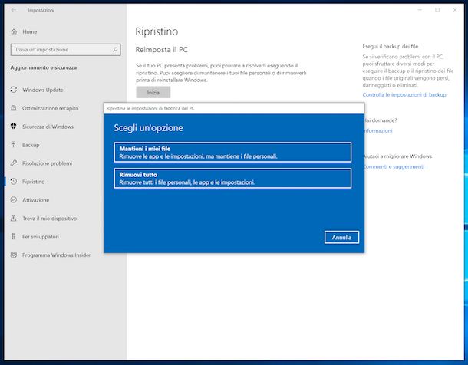Choose Rimuovi tutto option
468x365 pixels.
[x=232, y=179]
